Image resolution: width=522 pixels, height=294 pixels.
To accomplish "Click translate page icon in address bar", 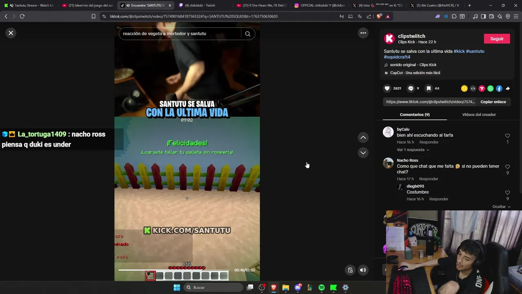I will point(359,16).
